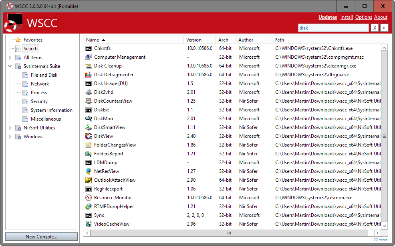395x246 pixels.
Task: Sort the list by Version column
Action: coord(200,40)
